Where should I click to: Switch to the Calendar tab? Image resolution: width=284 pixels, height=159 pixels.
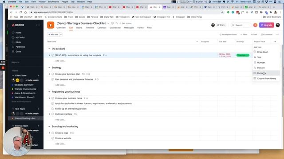click(102, 27)
